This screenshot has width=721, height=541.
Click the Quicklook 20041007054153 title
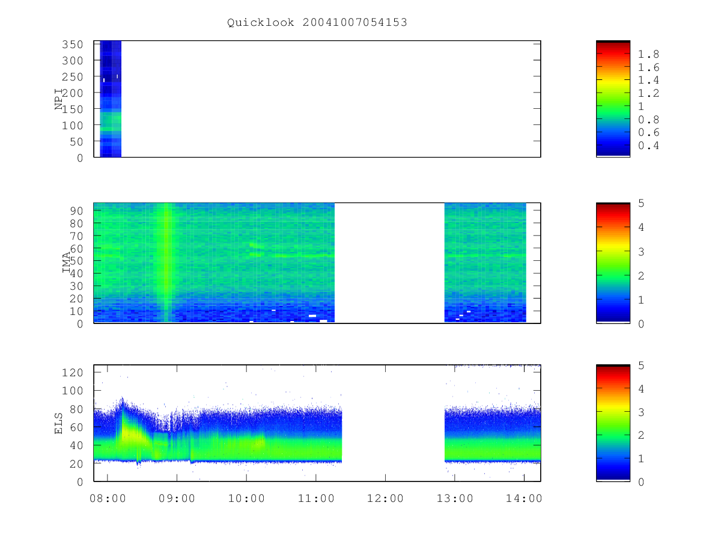pyautogui.click(x=317, y=22)
